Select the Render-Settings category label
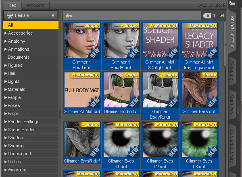Viewport: 242px width, 177px height. coord(23,121)
